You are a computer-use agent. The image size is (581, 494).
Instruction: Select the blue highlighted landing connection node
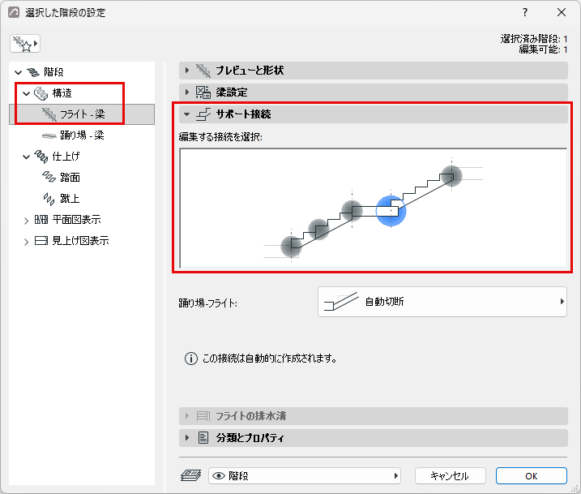pyautogui.click(x=391, y=211)
